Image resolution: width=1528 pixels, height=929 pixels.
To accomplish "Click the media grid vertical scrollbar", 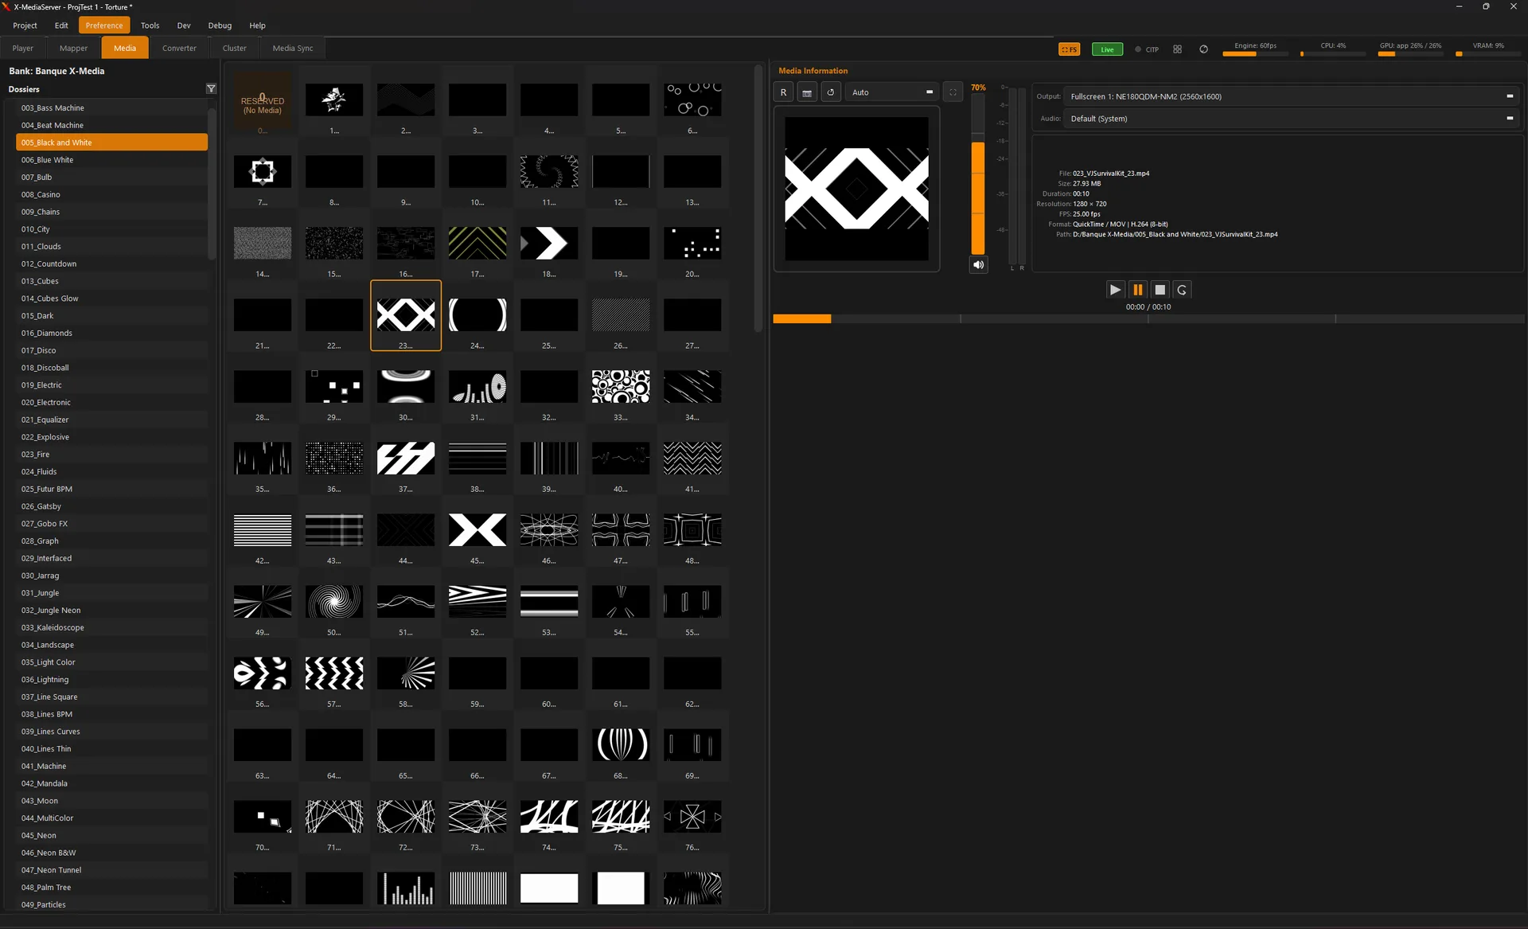I will [758, 199].
